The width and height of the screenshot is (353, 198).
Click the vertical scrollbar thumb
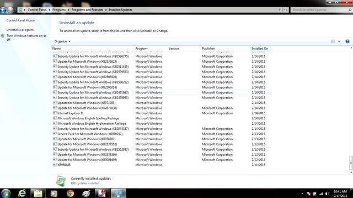(351, 163)
